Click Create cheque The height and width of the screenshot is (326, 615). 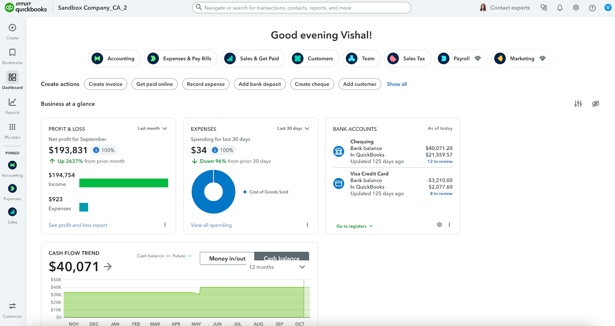pos(312,84)
